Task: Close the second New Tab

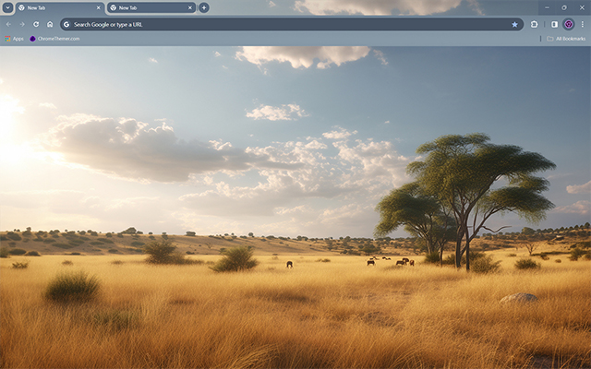Action: [x=190, y=8]
